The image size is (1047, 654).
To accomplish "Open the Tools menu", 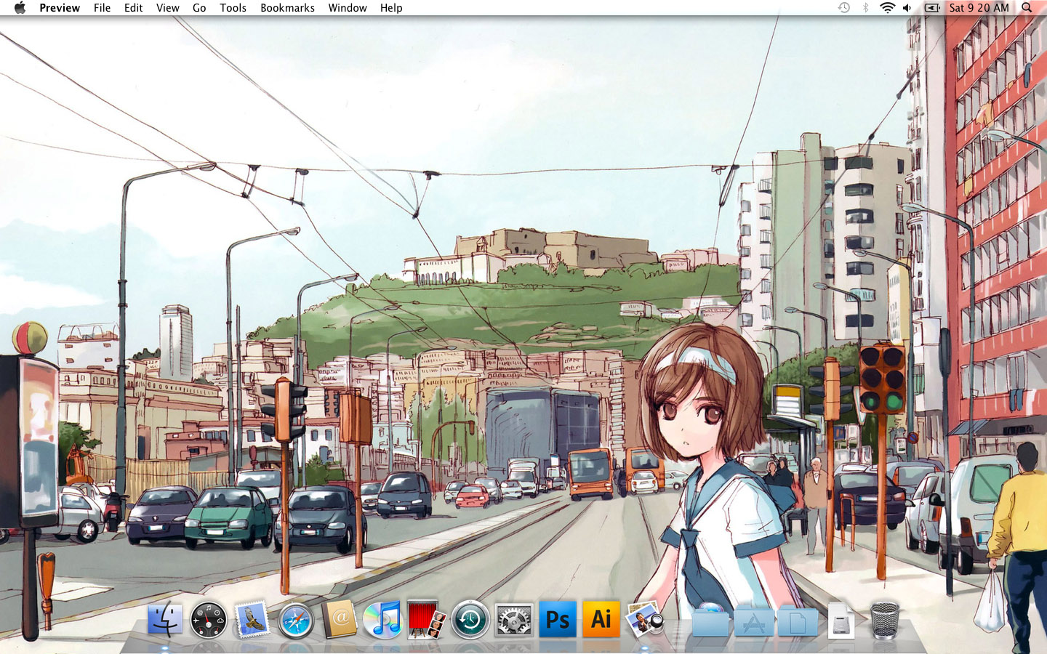I will pos(233,8).
